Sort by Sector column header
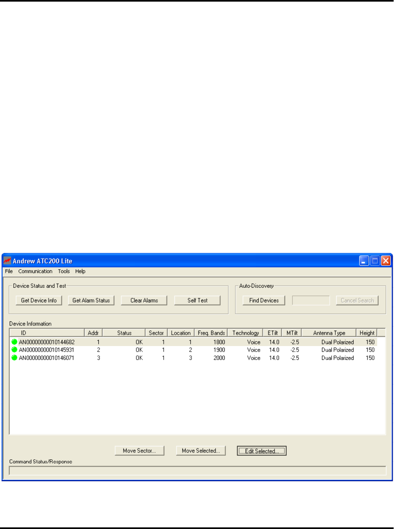Screen dimensions: 394x529 pyautogui.click(x=156, y=333)
